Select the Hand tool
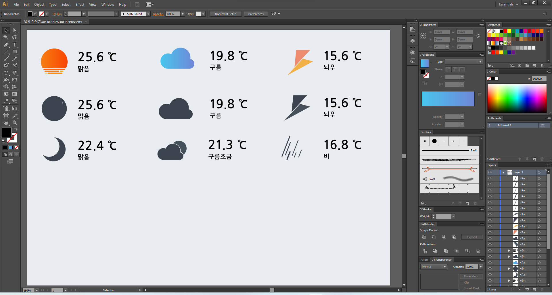 (x=6, y=123)
